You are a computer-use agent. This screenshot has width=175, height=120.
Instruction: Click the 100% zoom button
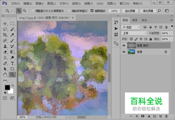click(x=114, y=11)
